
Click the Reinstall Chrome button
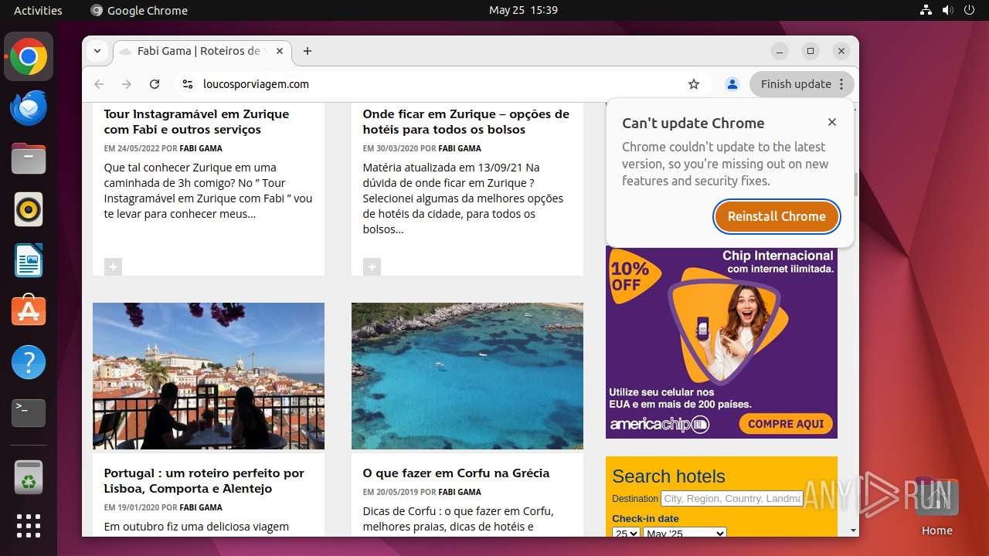(777, 216)
